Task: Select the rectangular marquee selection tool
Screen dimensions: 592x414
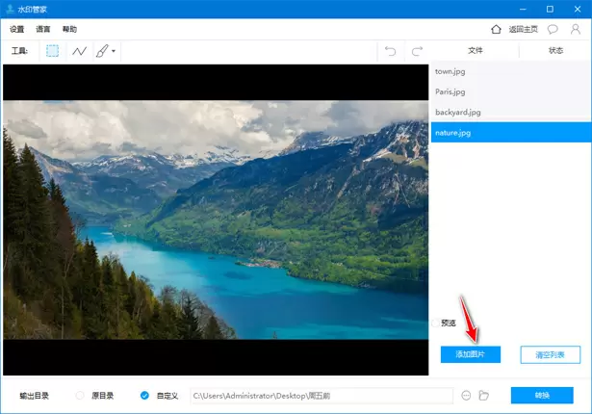Action: [53, 50]
